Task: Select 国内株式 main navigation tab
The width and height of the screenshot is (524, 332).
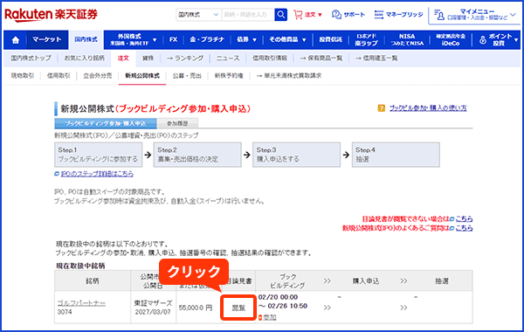Action: [x=86, y=40]
